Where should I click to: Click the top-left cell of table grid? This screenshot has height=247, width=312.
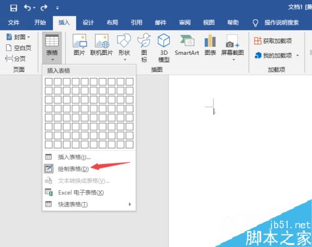pos(49,82)
